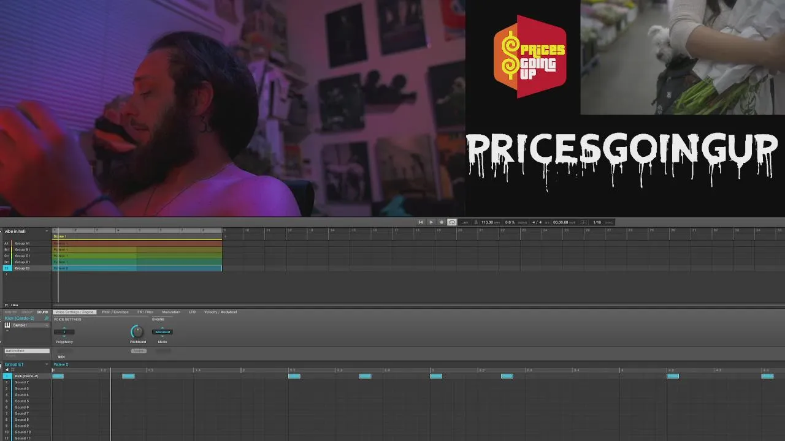This screenshot has height=441, width=785.
Task: Open the engine Mode 'Standard' selector
Action: point(162,332)
